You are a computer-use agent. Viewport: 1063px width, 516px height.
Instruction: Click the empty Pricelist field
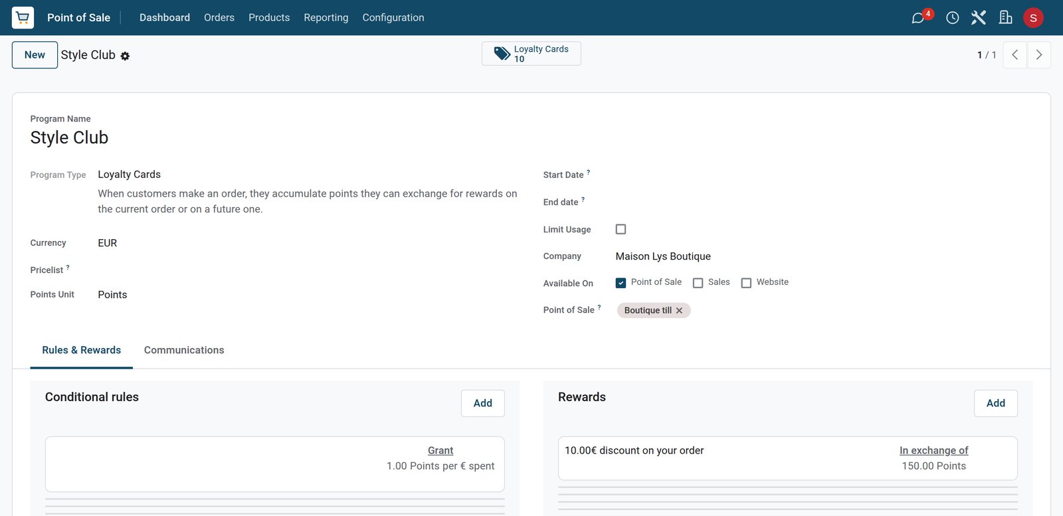click(x=307, y=270)
